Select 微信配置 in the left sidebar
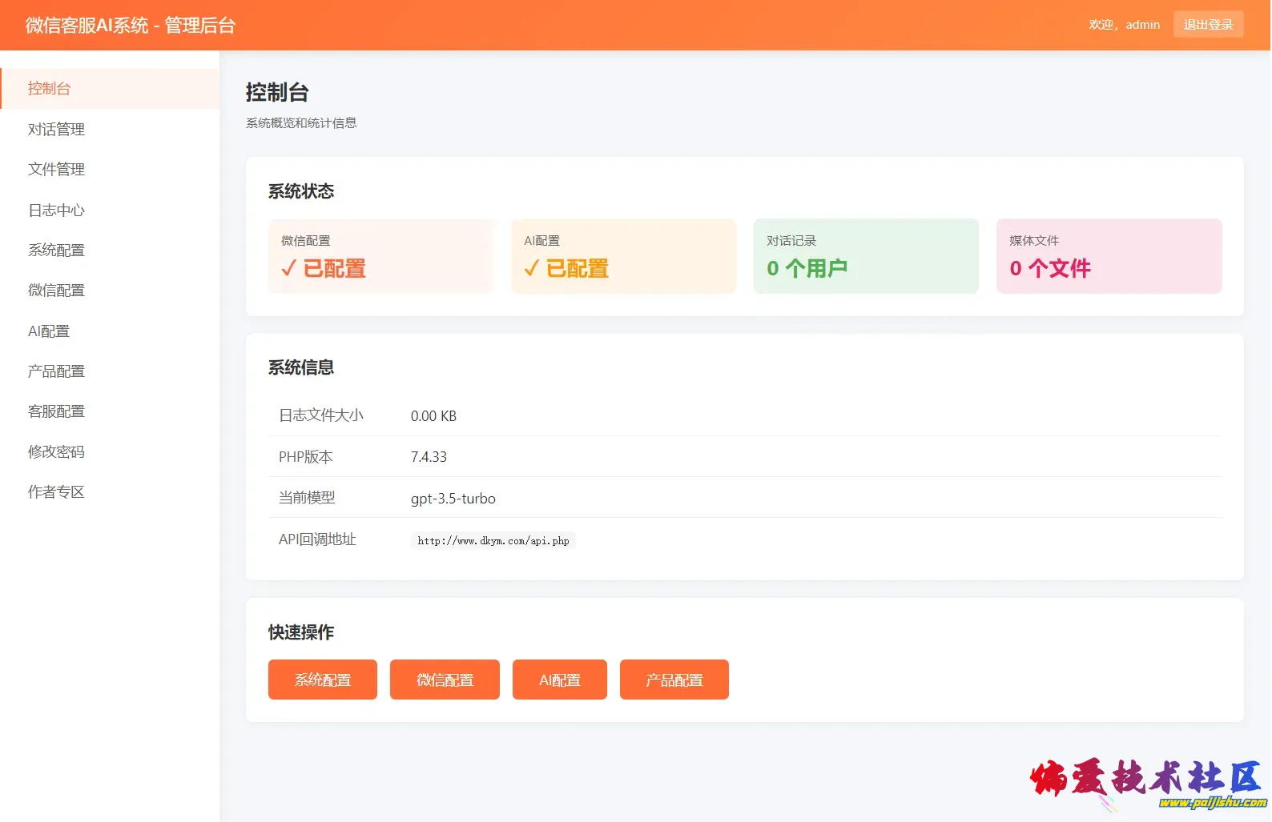 tap(56, 290)
